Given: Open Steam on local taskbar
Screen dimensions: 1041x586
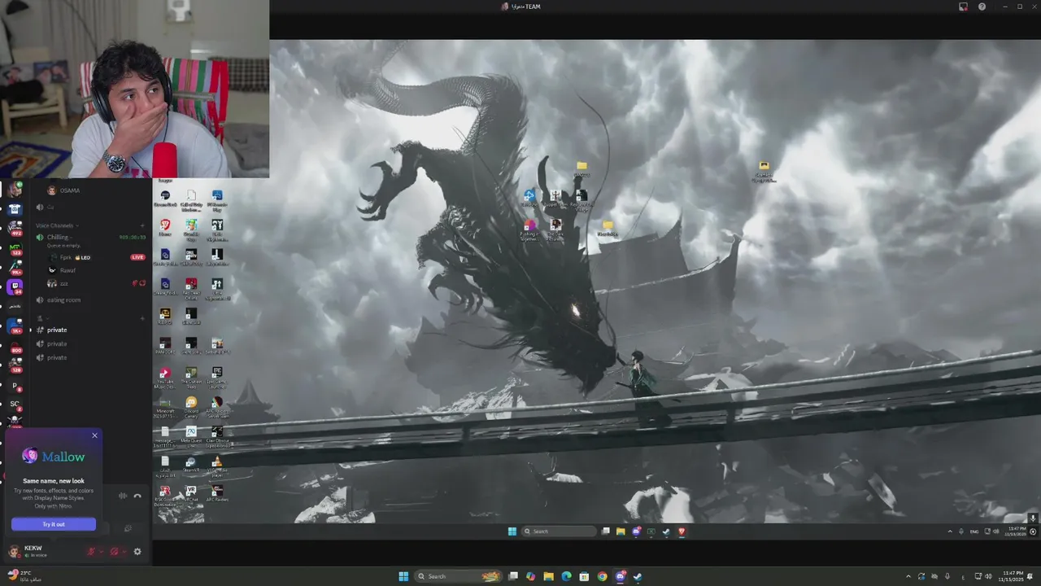Looking at the screenshot, I should (638, 576).
